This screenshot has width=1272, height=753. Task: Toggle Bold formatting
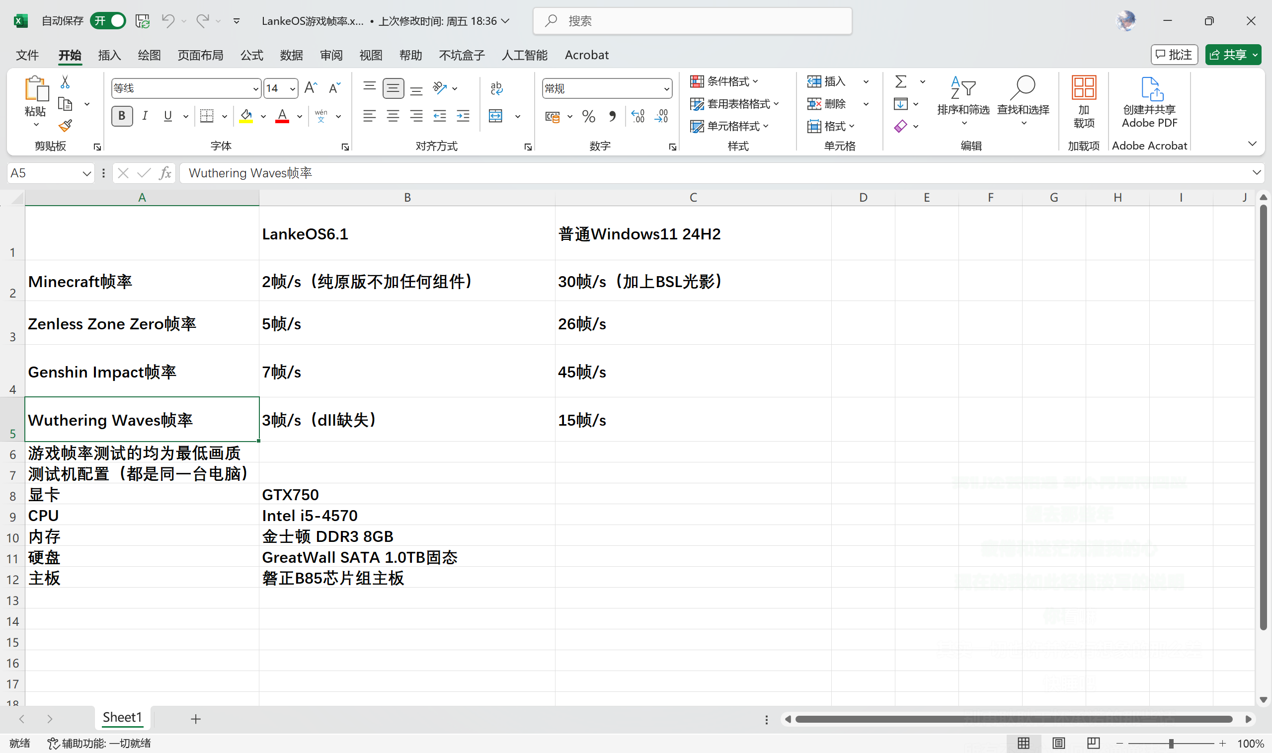[122, 116]
